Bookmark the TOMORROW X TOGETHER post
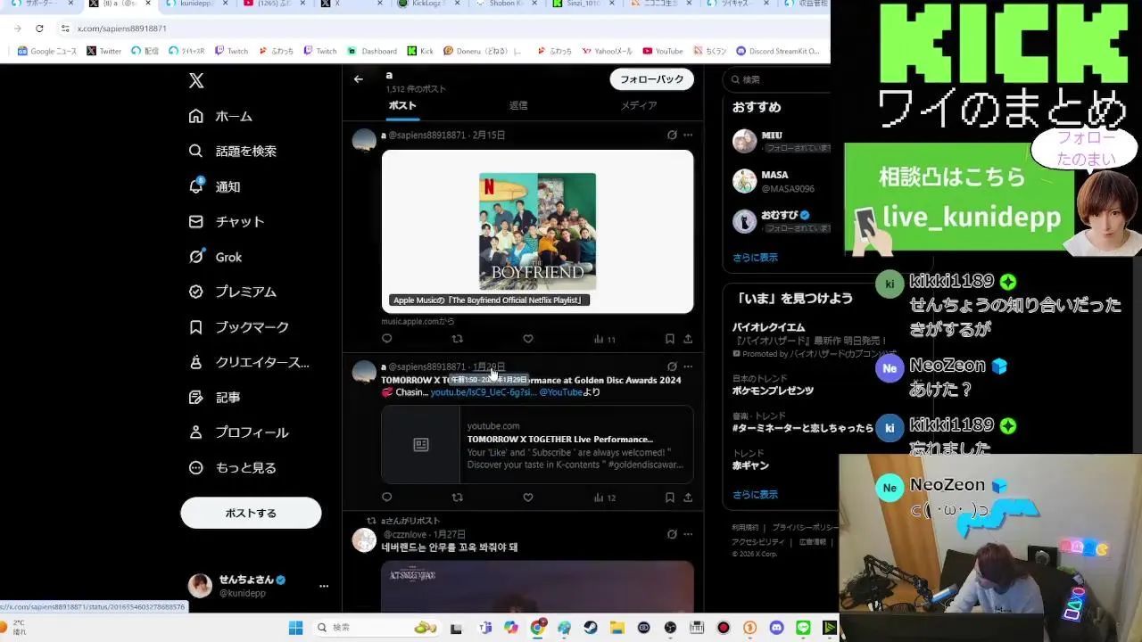 click(670, 498)
